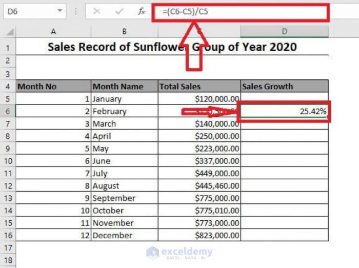Select the January cell
Viewport: 359px width, 268px height.
coord(125,99)
